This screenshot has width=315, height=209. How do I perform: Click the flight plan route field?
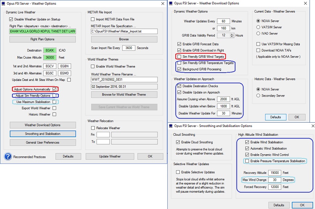tap(42, 31)
